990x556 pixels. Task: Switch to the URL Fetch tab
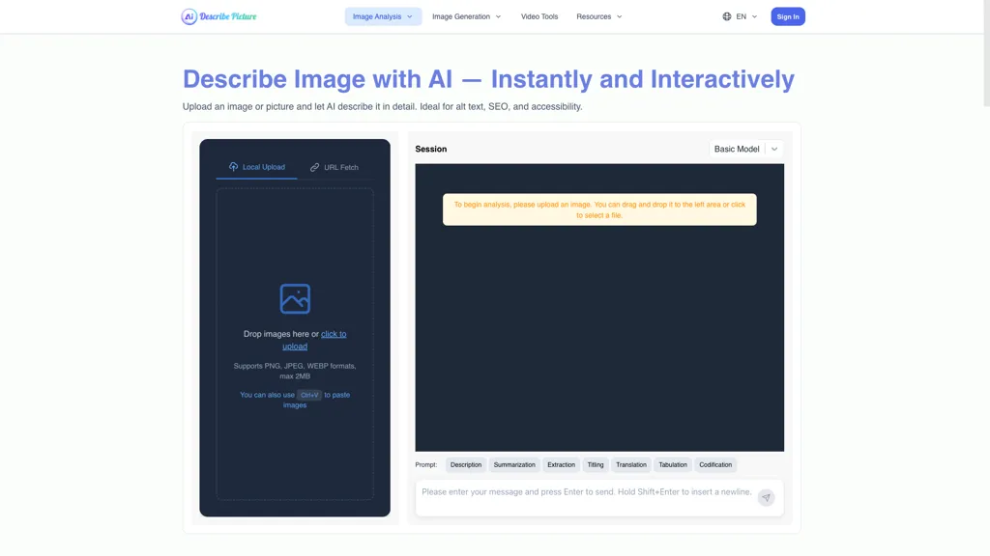334,167
